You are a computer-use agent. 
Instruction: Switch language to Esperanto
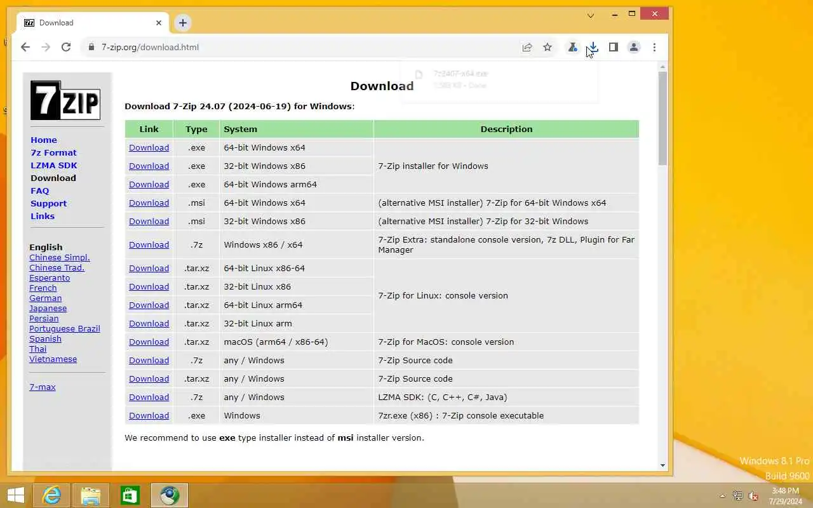tap(50, 277)
